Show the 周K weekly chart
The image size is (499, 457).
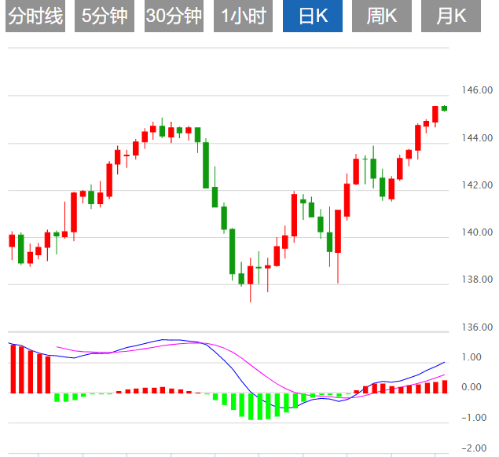click(x=382, y=16)
